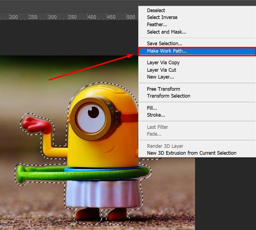Choose New 3D Extrusion from Current Selection

(x=191, y=153)
